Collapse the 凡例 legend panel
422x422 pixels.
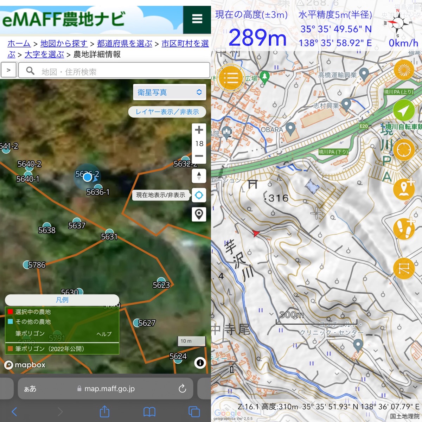(62, 300)
